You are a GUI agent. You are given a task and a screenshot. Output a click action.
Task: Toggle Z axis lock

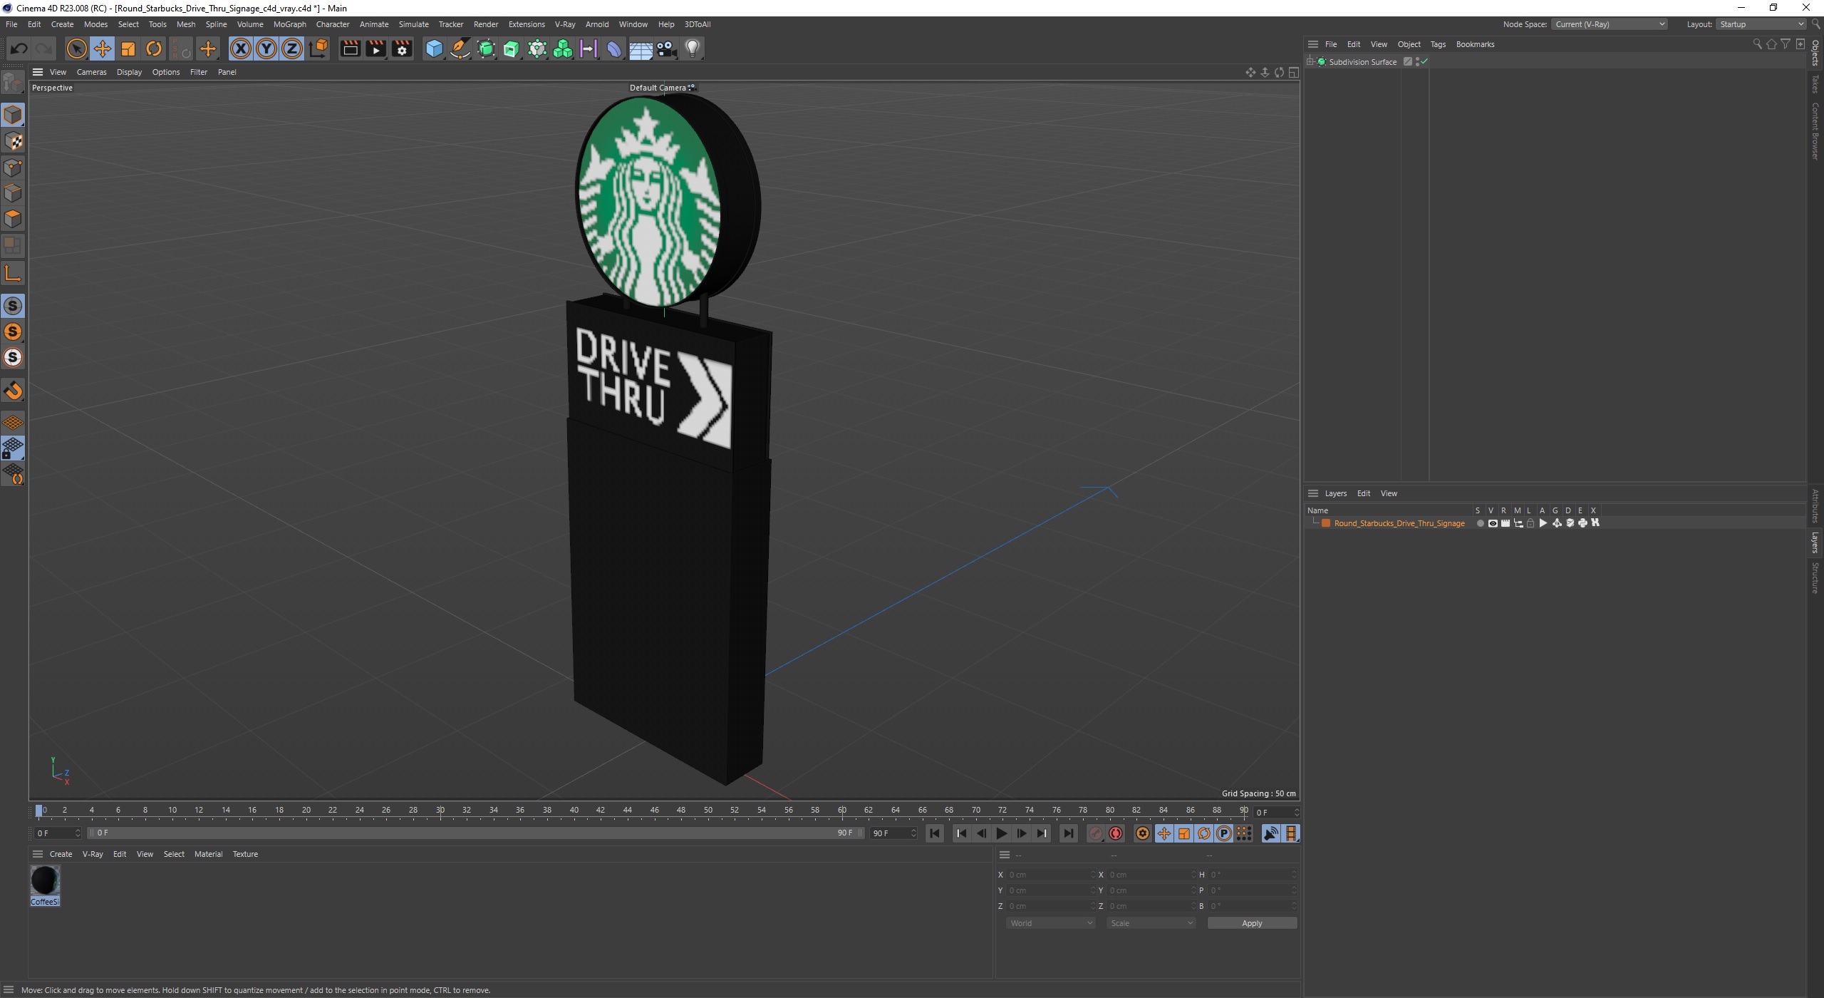click(292, 48)
